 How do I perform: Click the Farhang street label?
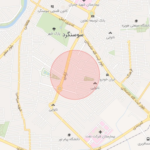[130, 74]
